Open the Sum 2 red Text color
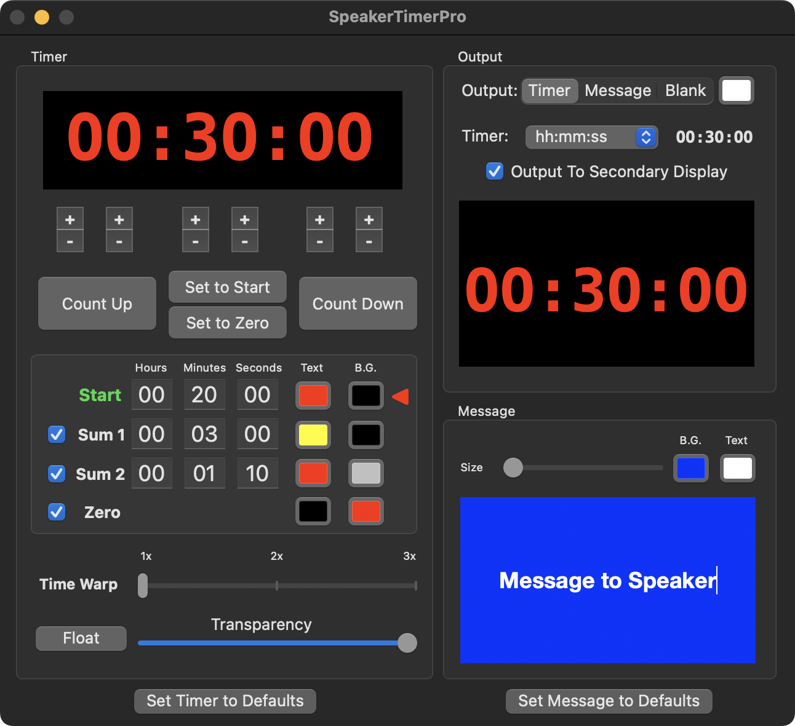The height and width of the screenshot is (726, 795). (x=313, y=473)
